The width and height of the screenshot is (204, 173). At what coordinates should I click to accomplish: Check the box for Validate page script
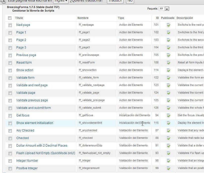(x=10, y=93)
